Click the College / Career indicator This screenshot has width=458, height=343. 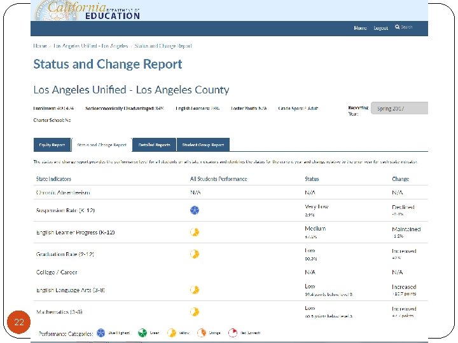coord(57,272)
